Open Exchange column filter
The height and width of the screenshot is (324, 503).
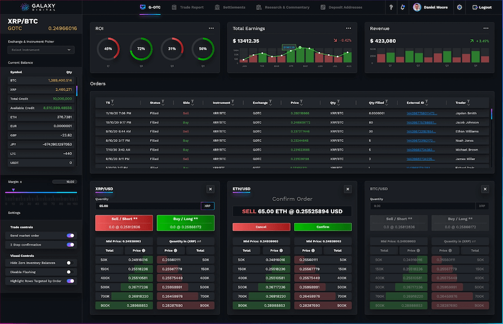coord(271,103)
